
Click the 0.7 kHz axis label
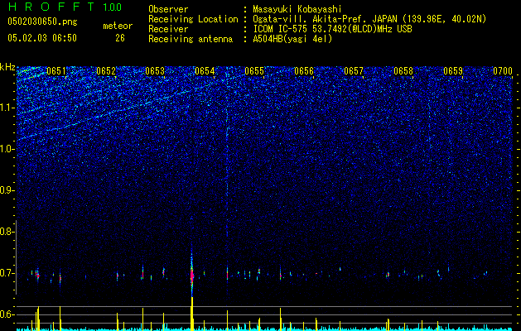click(7, 273)
